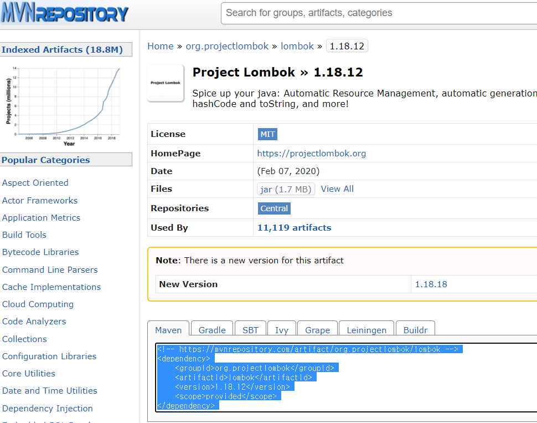This screenshot has width=537, height=423.
Task: Download the jar (1.7 MB) file
Action: (x=286, y=189)
